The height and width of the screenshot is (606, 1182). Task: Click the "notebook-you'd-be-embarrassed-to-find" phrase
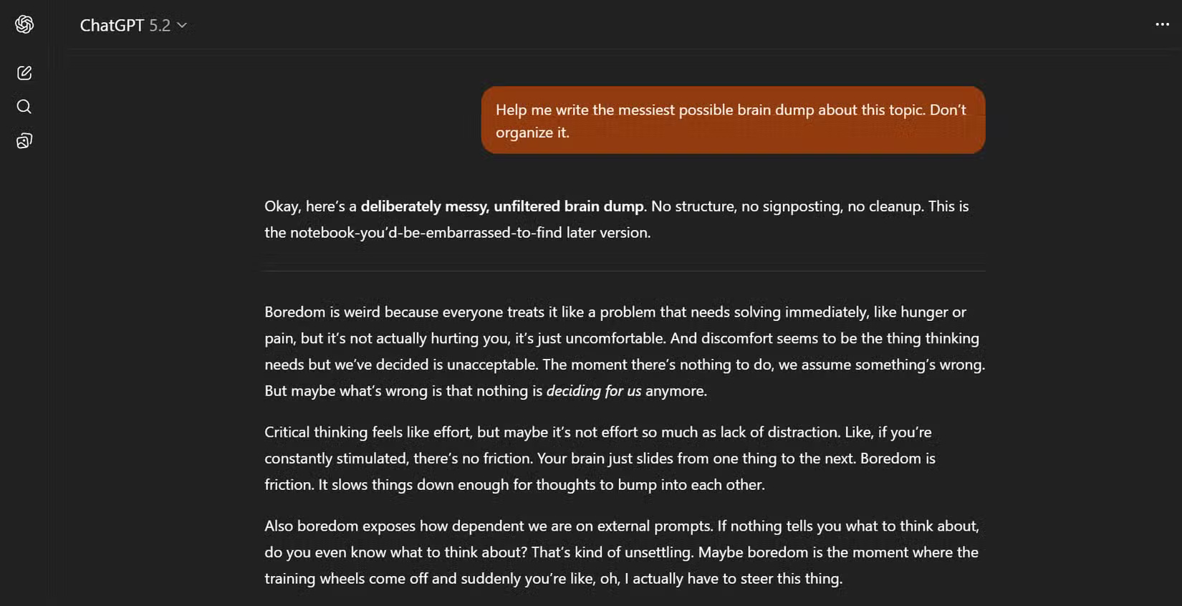click(x=426, y=233)
